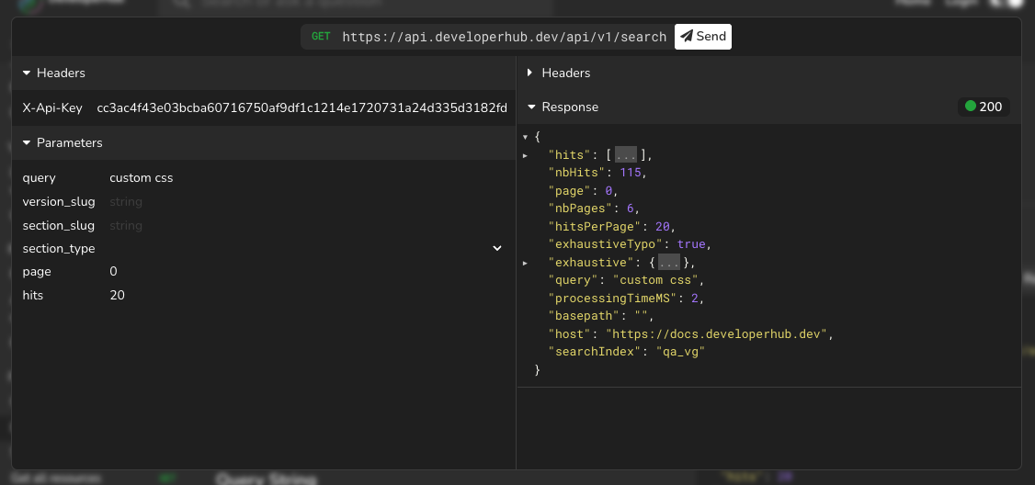Viewport: 1035px width, 485px height.
Task: Focus the section_slug input field
Action: pyautogui.click(x=303, y=225)
